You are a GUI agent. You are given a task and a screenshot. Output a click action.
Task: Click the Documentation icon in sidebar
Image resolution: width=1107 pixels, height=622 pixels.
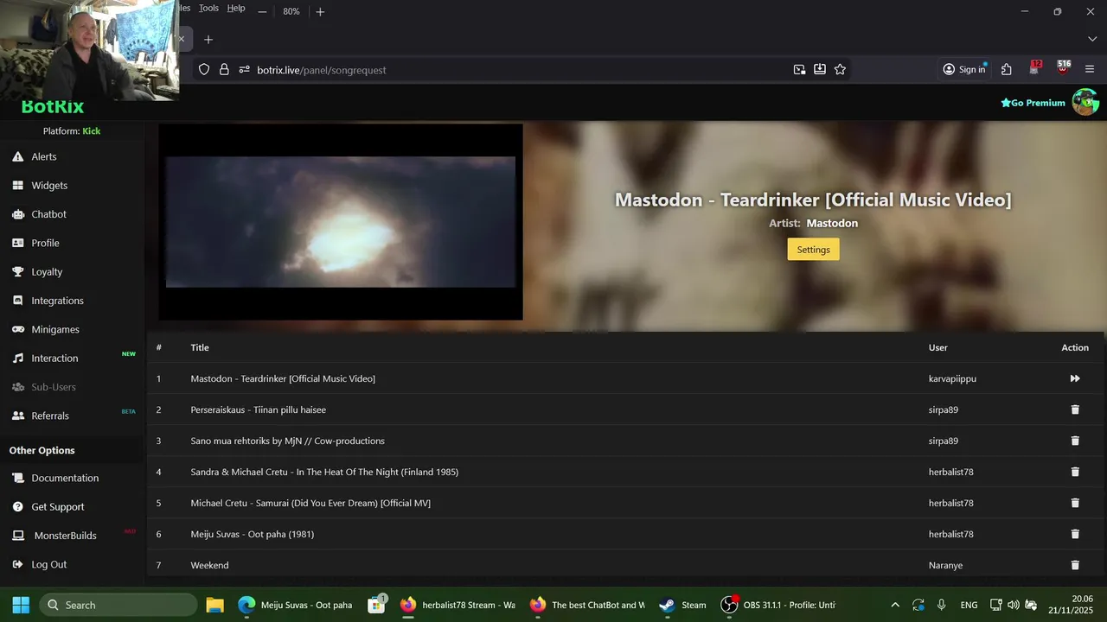tap(17, 478)
